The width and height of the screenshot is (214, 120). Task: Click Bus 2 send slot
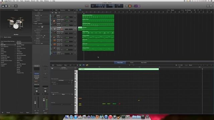click(x=36, y=81)
